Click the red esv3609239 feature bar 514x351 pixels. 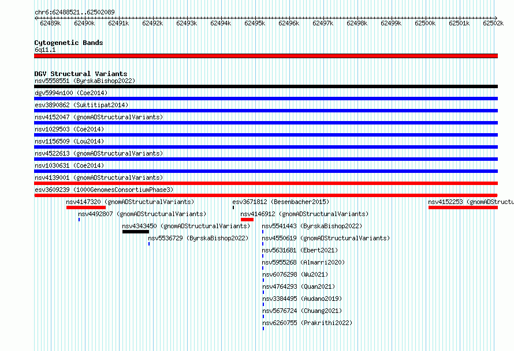pos(266,195)
